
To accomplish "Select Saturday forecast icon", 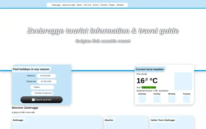I will click(142, 99).
